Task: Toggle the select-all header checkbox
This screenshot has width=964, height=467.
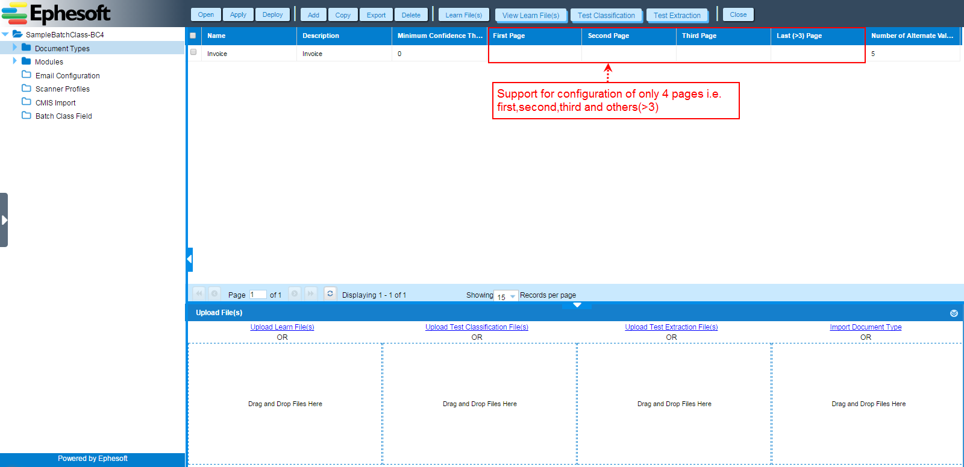Action: (x=193, y=36)
